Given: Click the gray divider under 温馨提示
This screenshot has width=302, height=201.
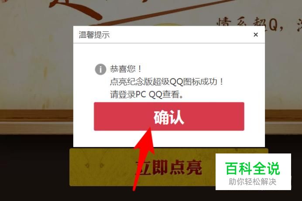Looking at the screenshot, I should pyautogui.click(x=169, y=43).
